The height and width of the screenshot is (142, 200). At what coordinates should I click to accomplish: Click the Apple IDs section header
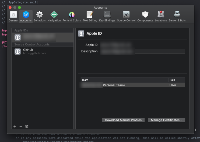(x=43, y=30)
